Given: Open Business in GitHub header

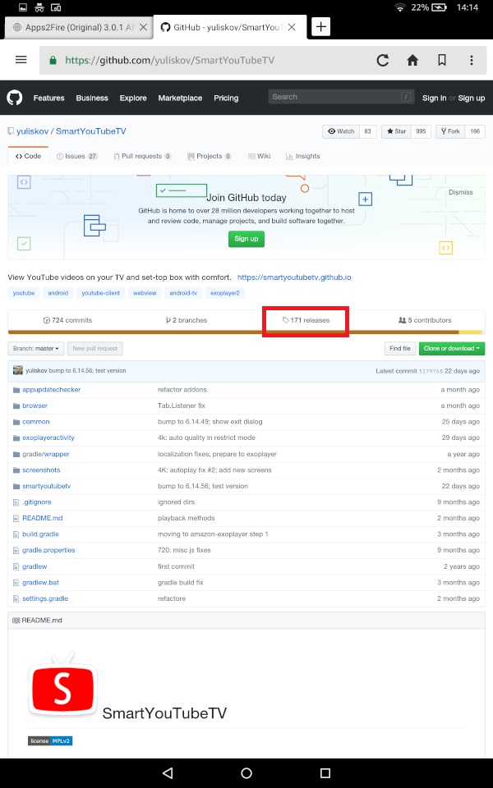Looking at the screenshot, I should pyautogui.click(x=92, y=98).
